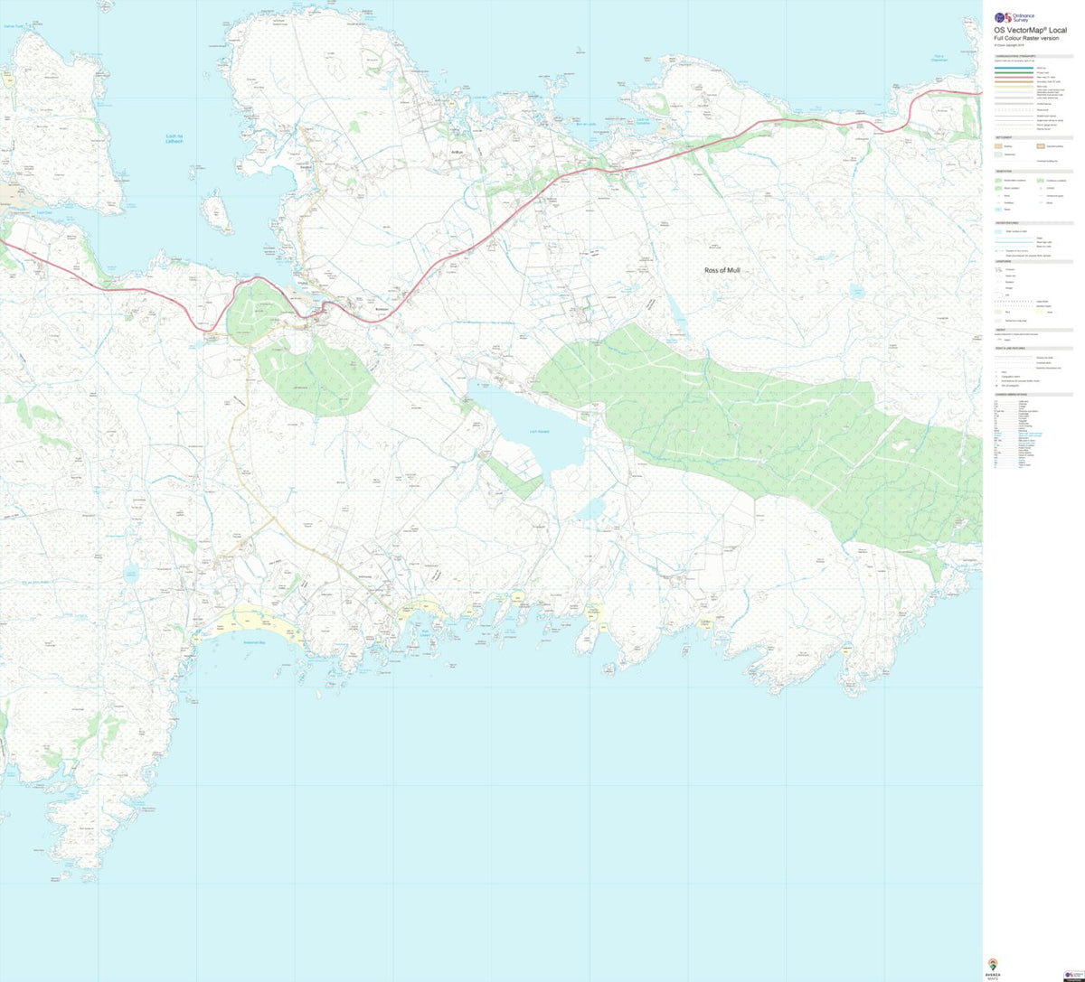Select the Glasshouse symbol in Settlement legend
Image resolution: width=1085 pixels, height=982 pixels.
click(x=998, y=154)
